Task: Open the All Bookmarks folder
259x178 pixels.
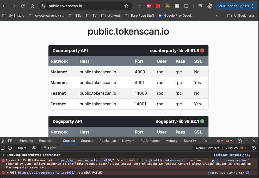Action: pyautogui.click(x=241, y=16)
